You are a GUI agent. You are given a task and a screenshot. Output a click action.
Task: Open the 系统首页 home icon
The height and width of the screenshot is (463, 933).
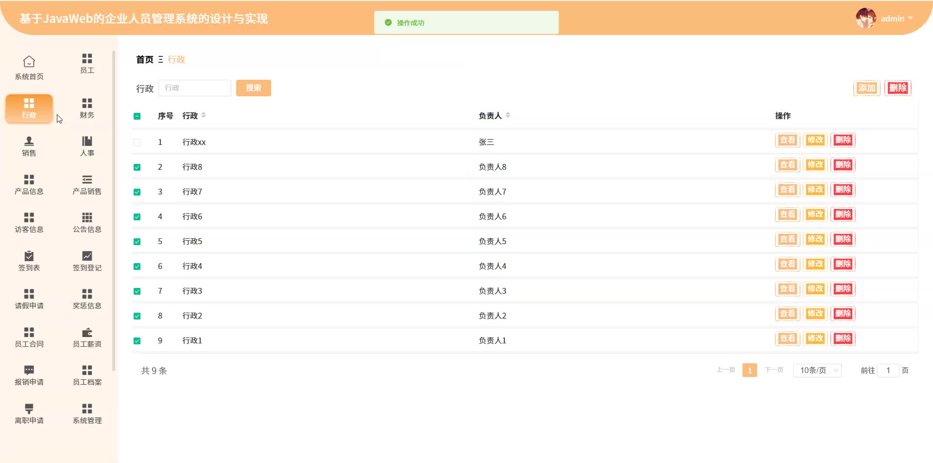[x=29, y=62]
